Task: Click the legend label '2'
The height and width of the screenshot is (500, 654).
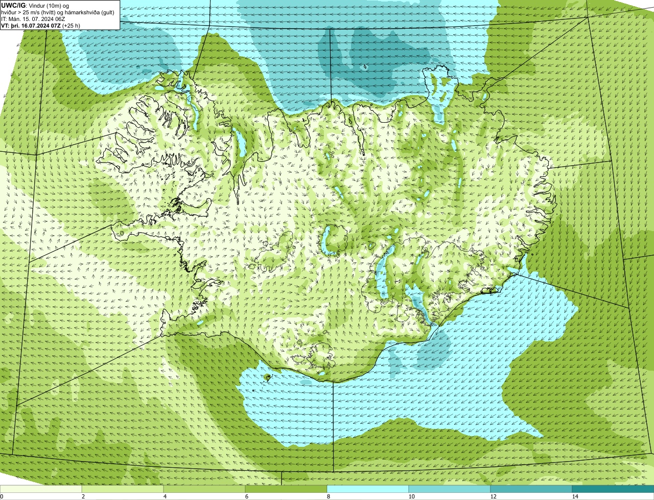Action: [x=83, y=496]
